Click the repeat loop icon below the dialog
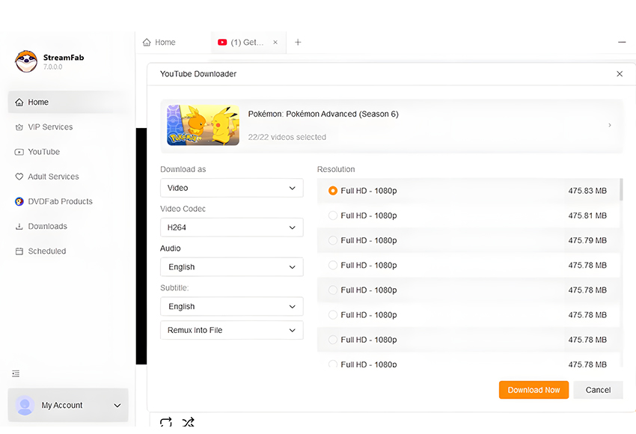This screenshot has width=636, height=434. (x=166, y=423)
